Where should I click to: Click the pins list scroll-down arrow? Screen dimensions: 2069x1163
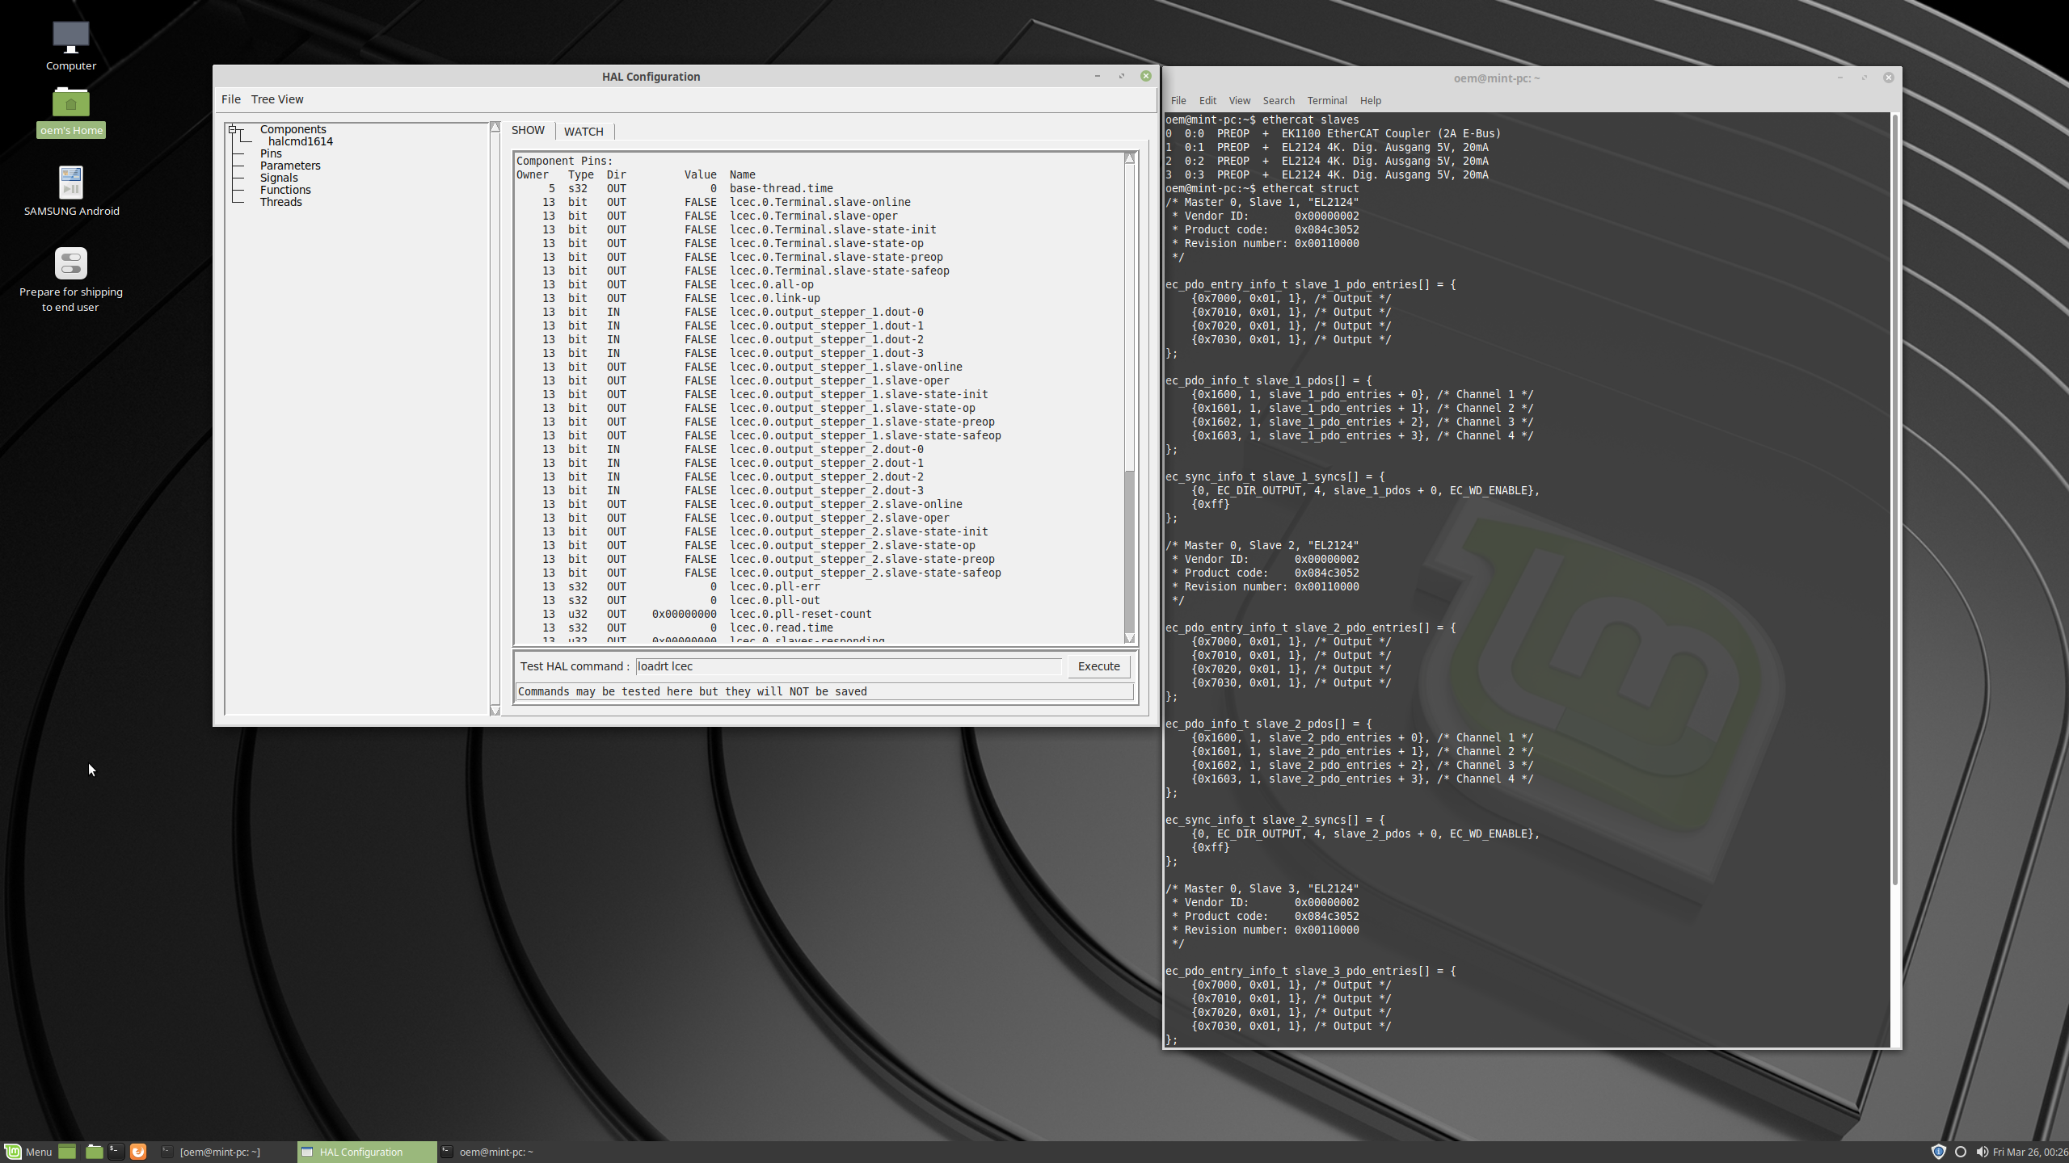1130,638
